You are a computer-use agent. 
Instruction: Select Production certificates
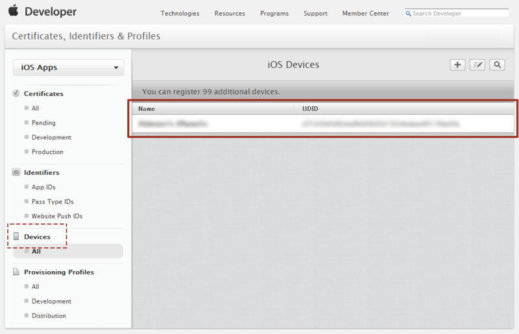click(x=47, y=151)
